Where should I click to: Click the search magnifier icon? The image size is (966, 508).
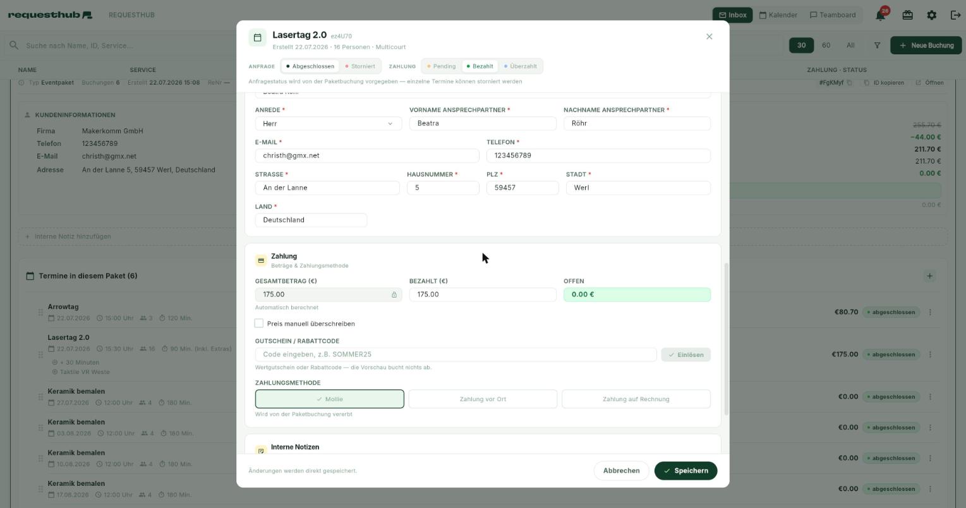13,45
